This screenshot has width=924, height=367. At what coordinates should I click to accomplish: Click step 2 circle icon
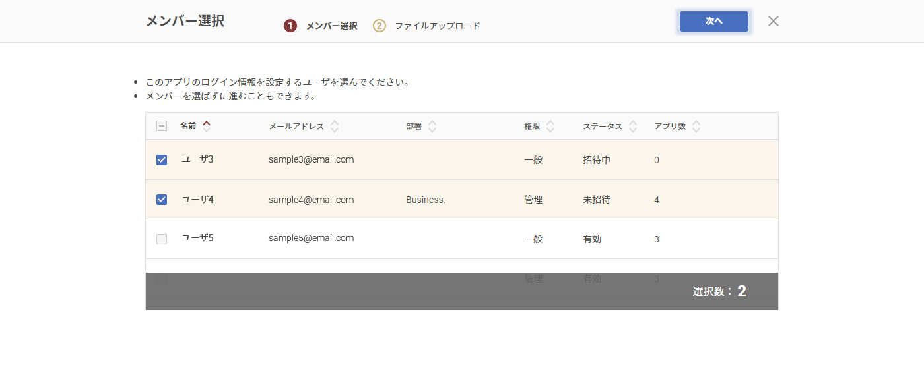[379, 26]
